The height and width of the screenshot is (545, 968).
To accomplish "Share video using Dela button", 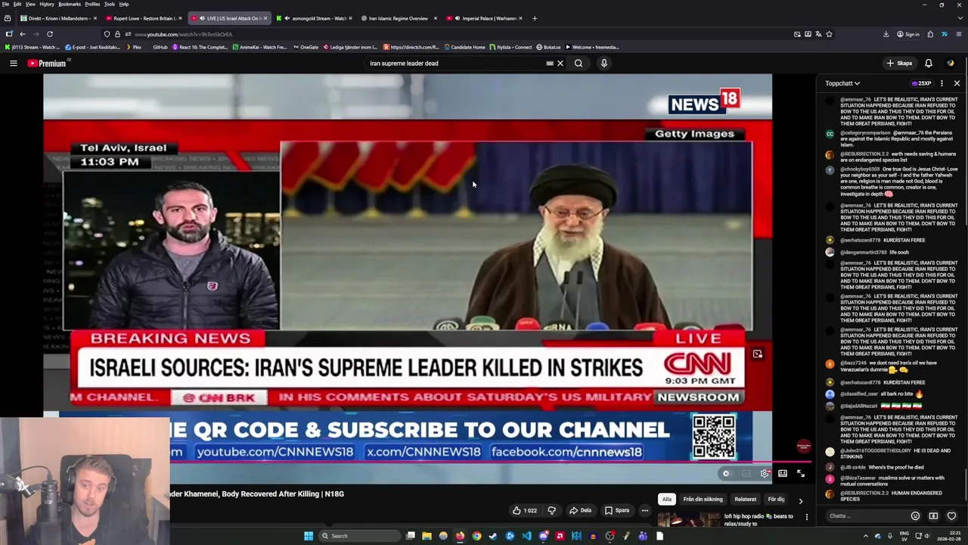I will coord(580,510).
